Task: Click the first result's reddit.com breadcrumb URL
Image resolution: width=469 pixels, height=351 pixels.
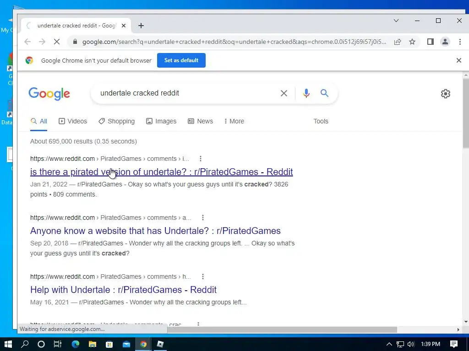Action: click(109, 159)
